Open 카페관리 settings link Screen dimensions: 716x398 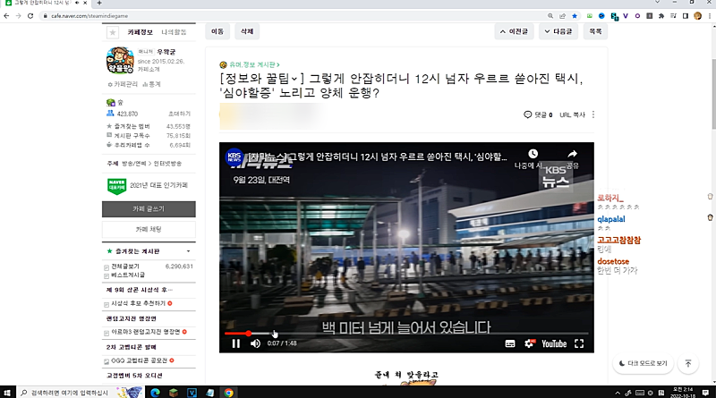pyautogui.click(x=123, y=84)
